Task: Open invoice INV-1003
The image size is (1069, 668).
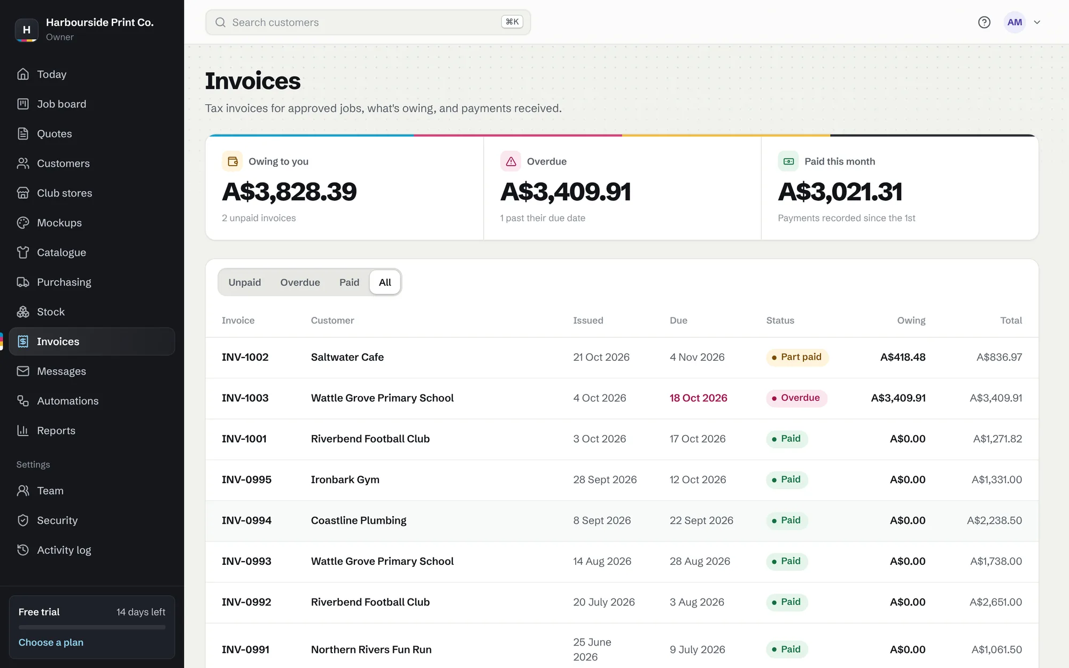Action: pos(245,398)
